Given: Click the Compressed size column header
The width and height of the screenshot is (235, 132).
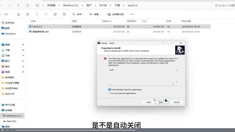Looking at the screenshot, I should pyautogui.click(x=107, y=21).
